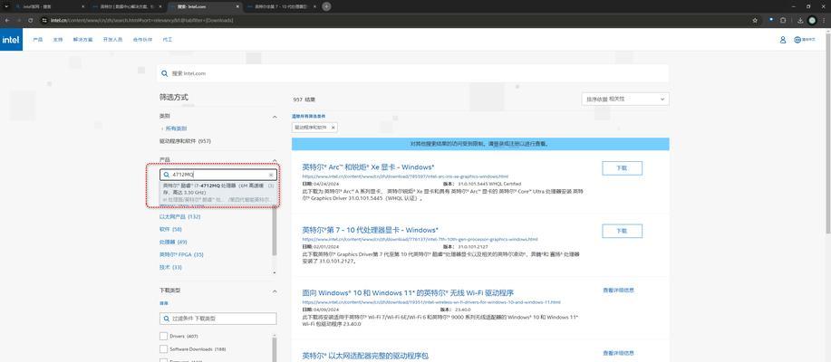
Task: Switch to the 英特尔第7-10代处理器 browser tab
Action: pyautogui.click(x=281, y=6)
